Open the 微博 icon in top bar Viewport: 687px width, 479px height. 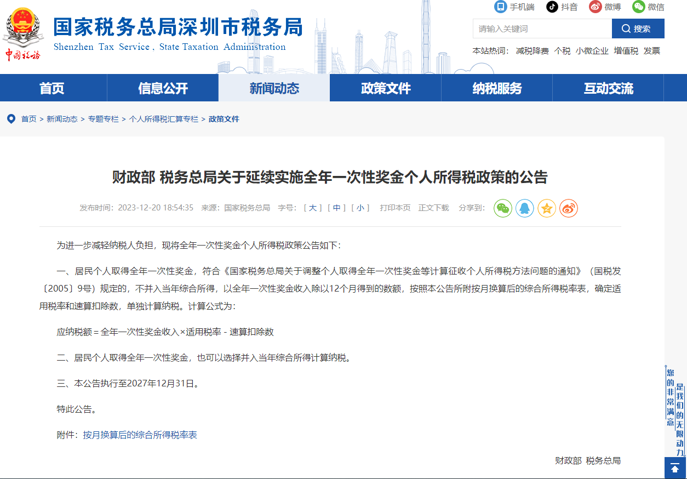[596, 7]
